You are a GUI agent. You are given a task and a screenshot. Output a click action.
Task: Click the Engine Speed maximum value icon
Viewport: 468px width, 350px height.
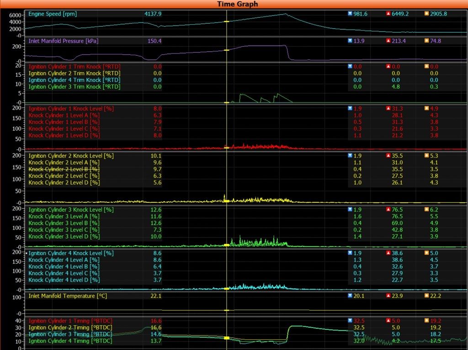[x=388, y=14]
